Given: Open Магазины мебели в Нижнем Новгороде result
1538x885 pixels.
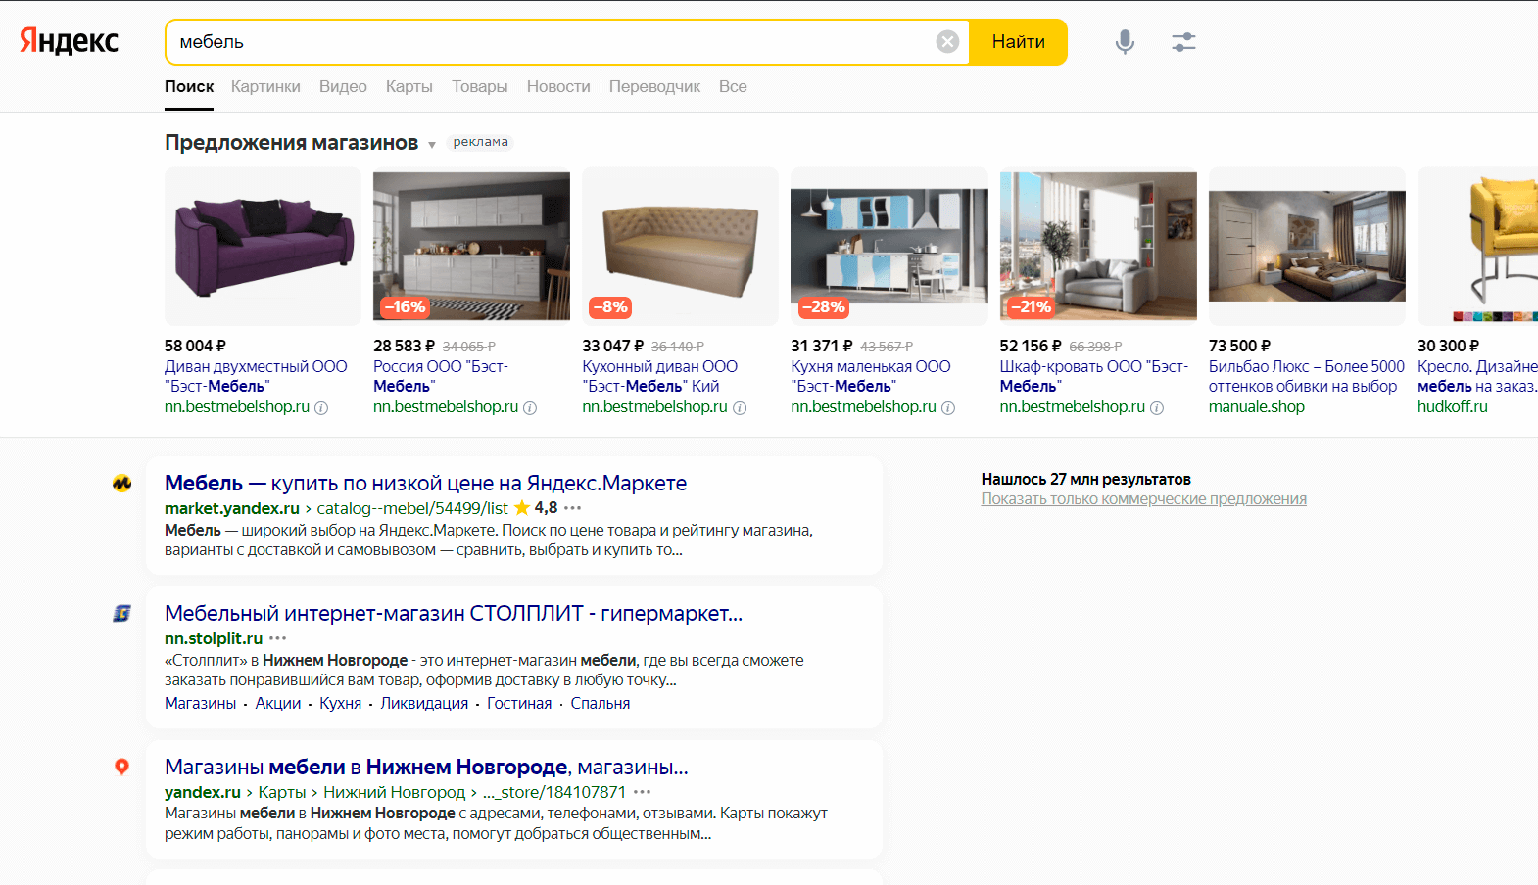Looking at the screenshot, I should (426, 767).
